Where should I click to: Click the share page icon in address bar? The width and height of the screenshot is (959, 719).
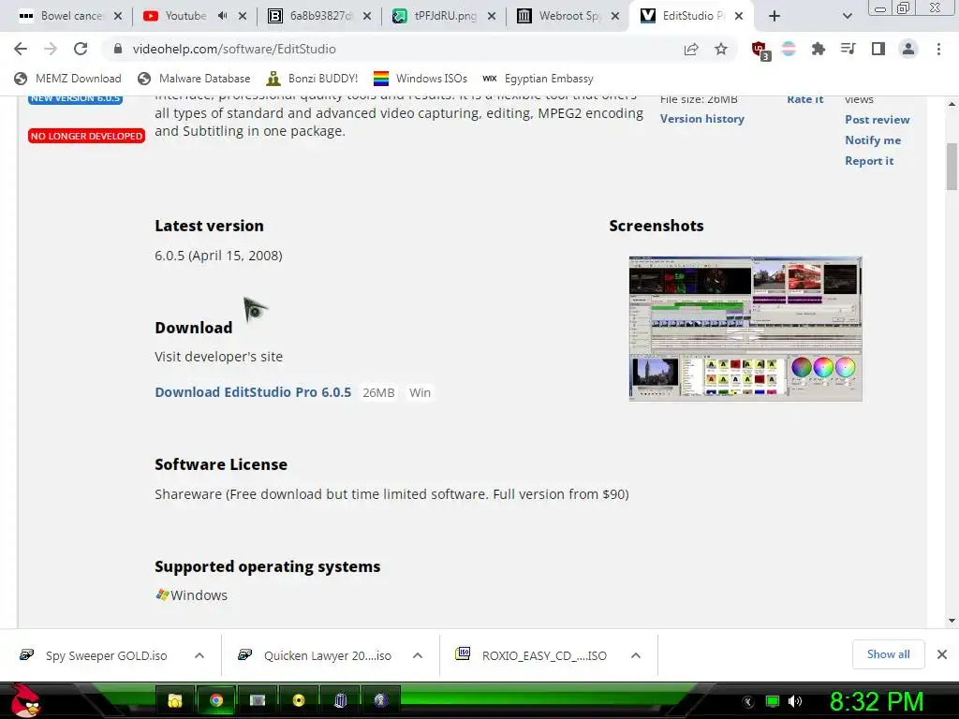[x=691, y=49]
